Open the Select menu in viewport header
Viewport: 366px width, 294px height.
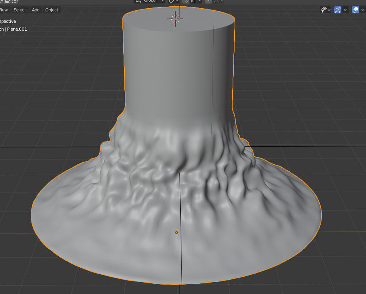point(20,10)
